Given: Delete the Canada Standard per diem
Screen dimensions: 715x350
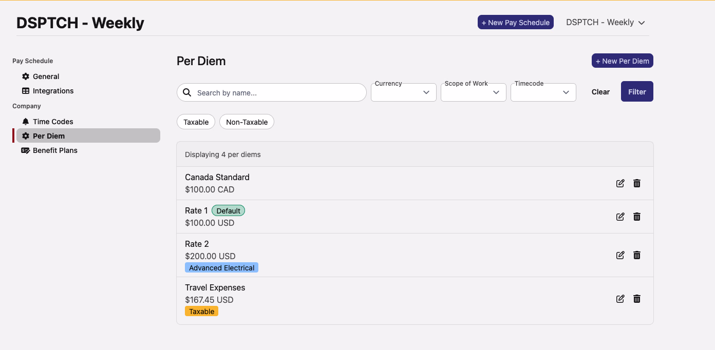Looking at the screenshot, I should pos(637,183).
